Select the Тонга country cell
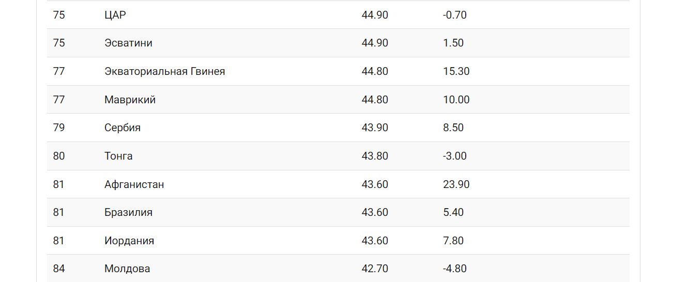Image resolution: width=673 pixels, height=282 pixels. pyautogui.click(x=118, y=156)
